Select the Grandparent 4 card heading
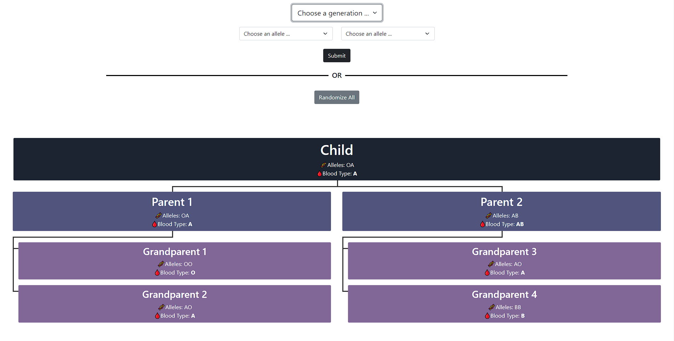 pyautogui.click(x=504, y=294)
